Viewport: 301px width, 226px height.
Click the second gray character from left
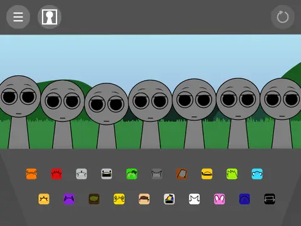(63, 114)
